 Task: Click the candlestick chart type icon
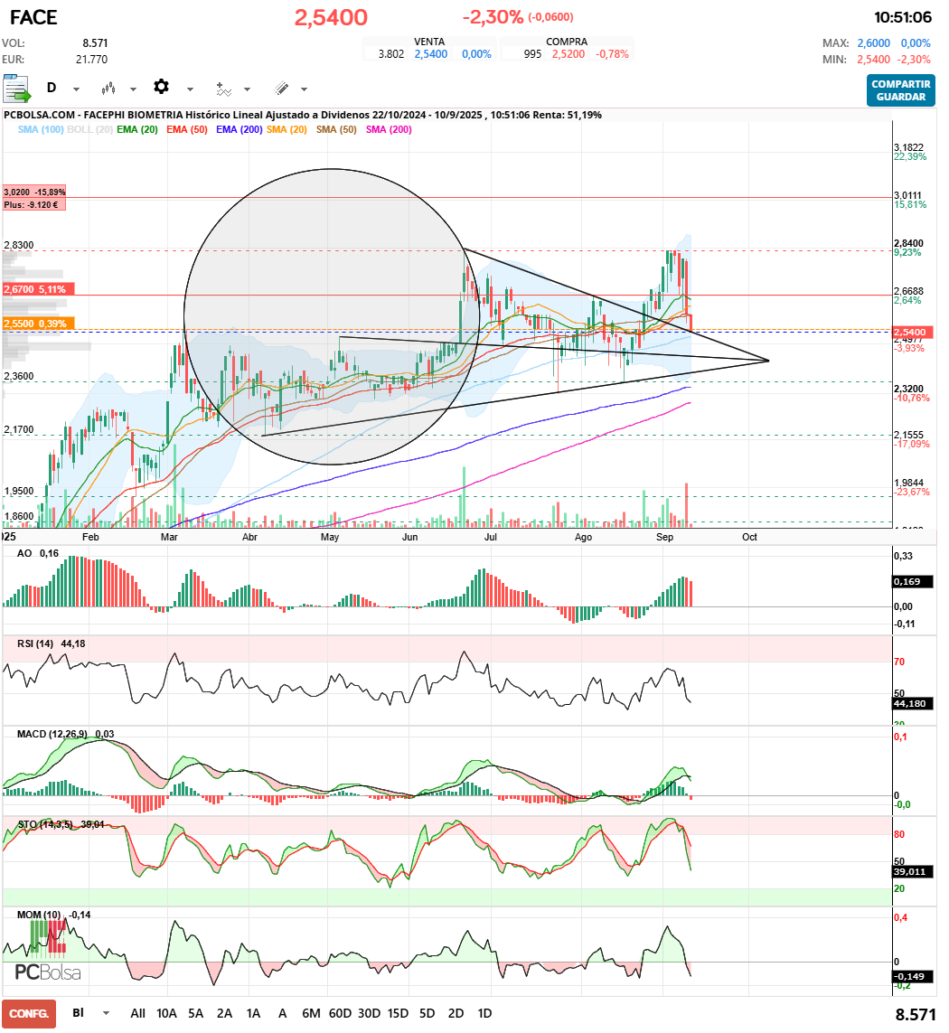click(108, 89)
